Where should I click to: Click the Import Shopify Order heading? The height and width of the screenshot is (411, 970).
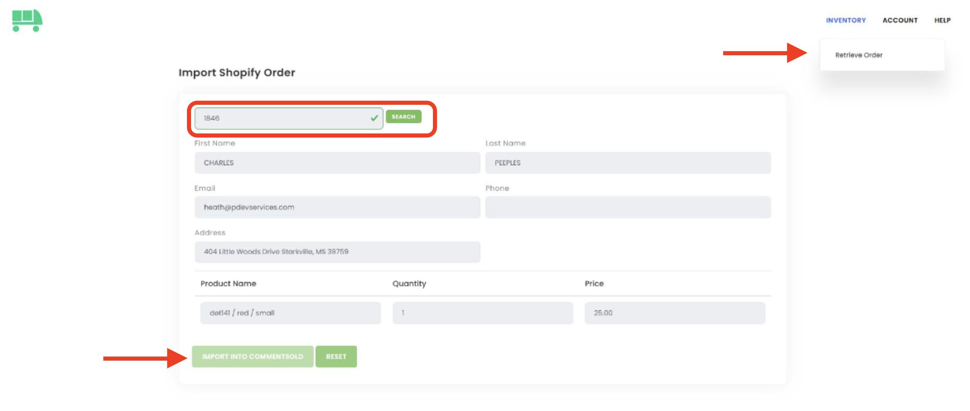pos(237,72)
